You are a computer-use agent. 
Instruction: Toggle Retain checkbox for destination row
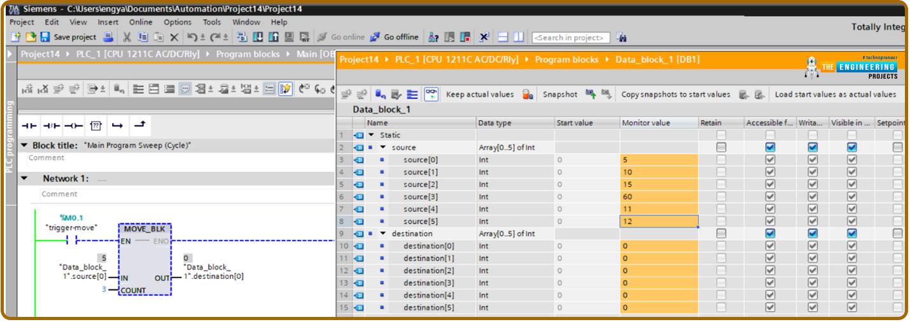(x=721, y=234)
